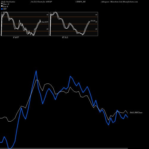Click the 59.58 value in FULL chart
The width and height of the screenshot is (149, 149).
tap(93, 21)
